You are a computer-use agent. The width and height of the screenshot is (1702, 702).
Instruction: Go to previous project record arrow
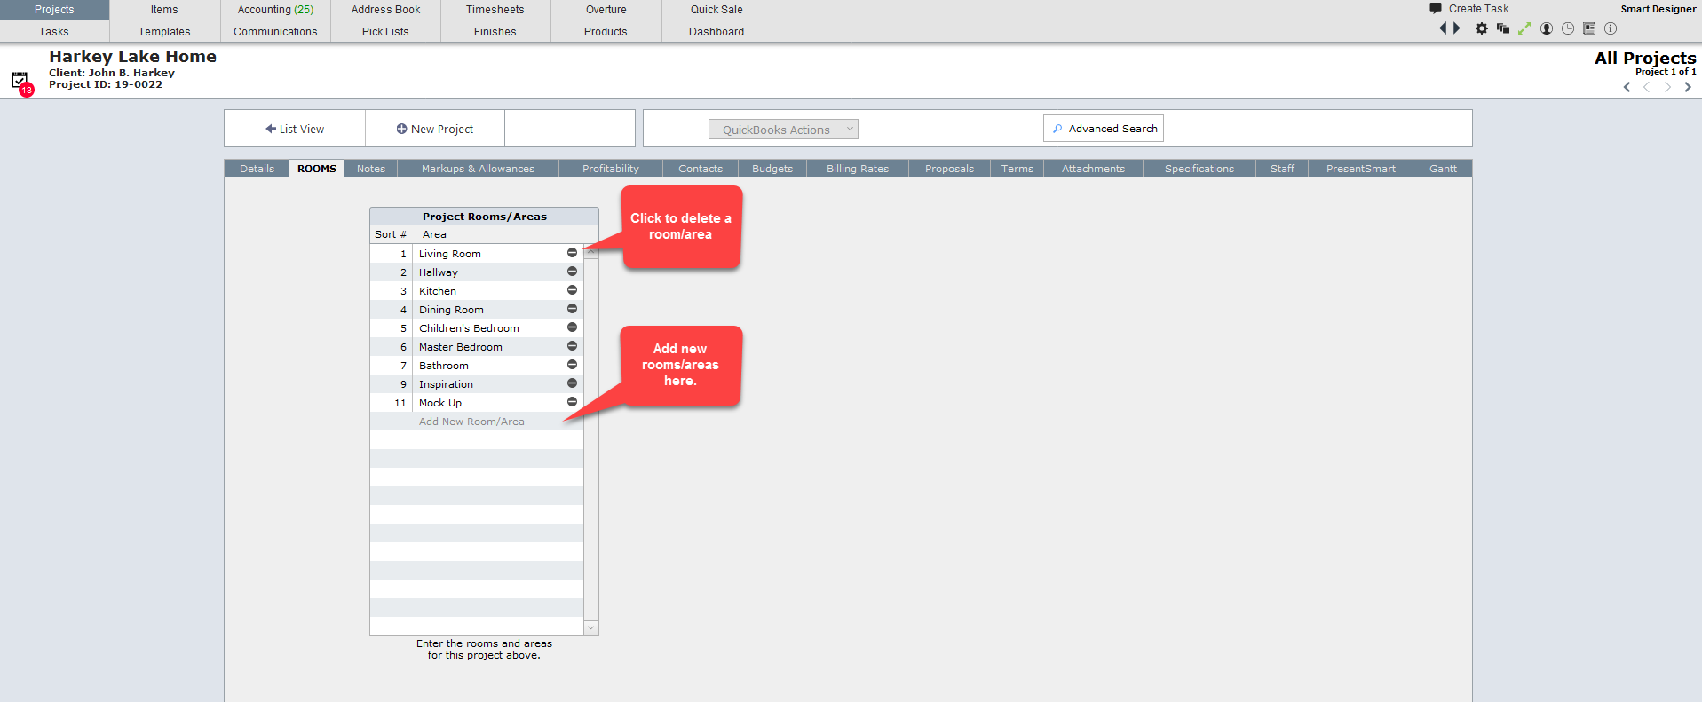[1647, 87]
